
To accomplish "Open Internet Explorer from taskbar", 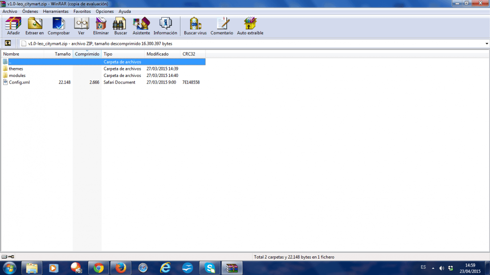I will coord(165,268).
